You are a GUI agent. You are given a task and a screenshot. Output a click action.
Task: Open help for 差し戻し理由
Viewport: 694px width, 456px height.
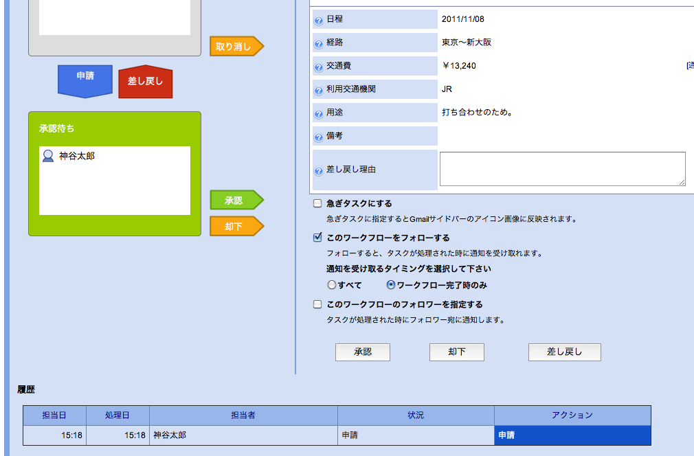(x=318, y=170)
